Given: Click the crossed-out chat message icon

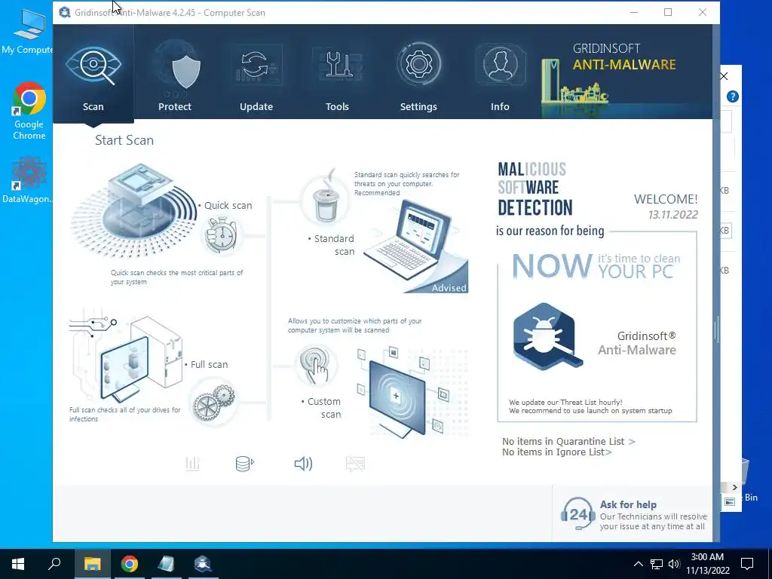Looking at the screenshot, I should coord(356,464).
